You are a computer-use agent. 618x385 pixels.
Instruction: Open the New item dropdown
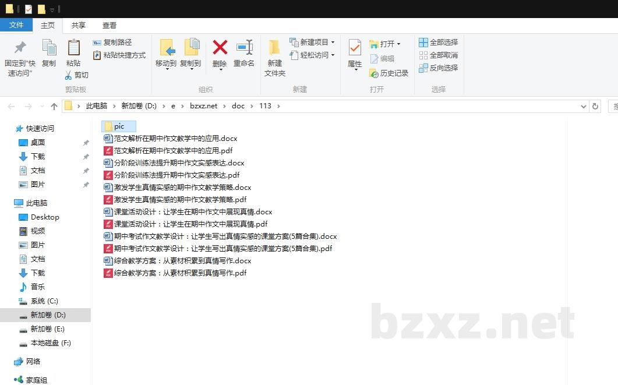333,43
